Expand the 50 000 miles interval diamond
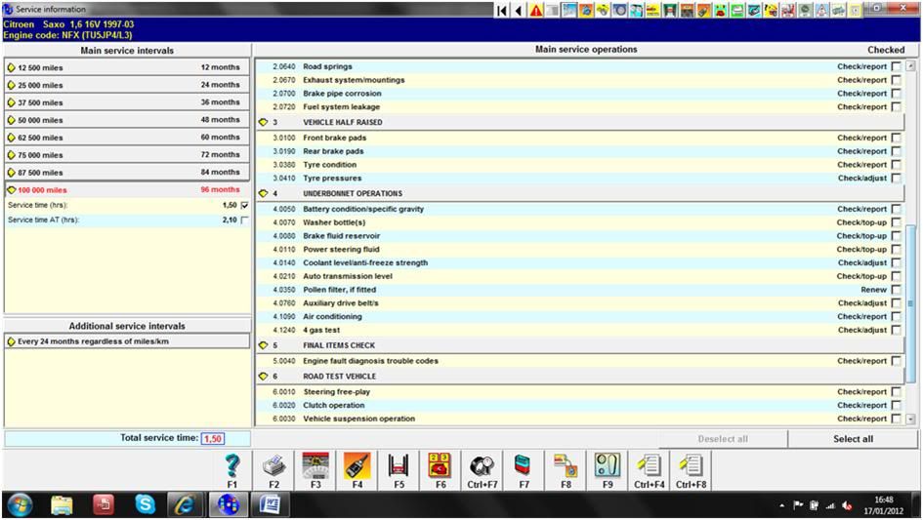This screenshot has width=923, height=520. (11, 120)
